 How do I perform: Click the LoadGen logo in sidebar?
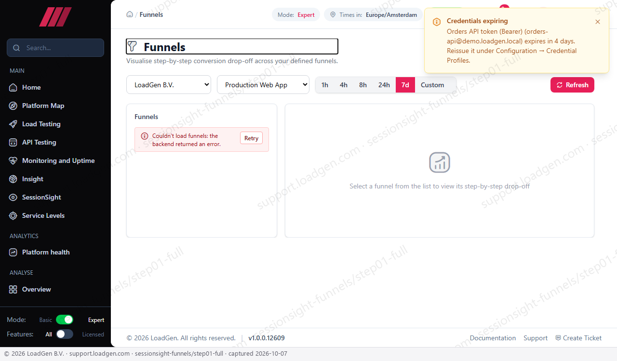55,17
